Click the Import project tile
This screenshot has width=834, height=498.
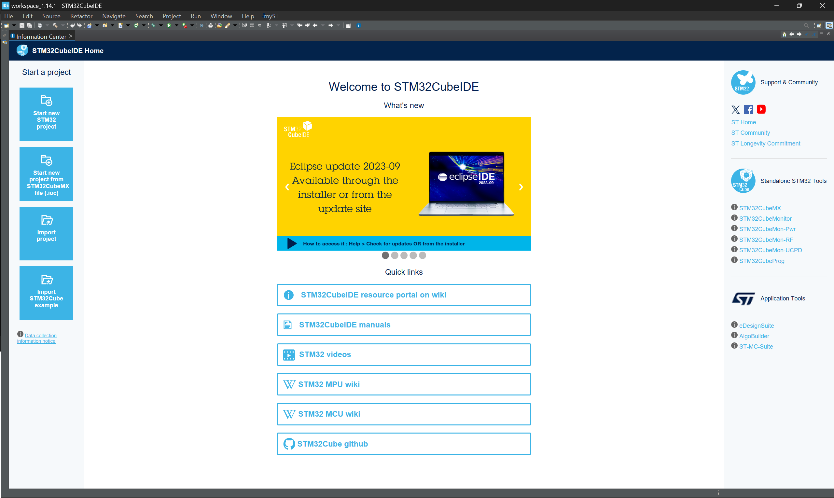(46, 234)
